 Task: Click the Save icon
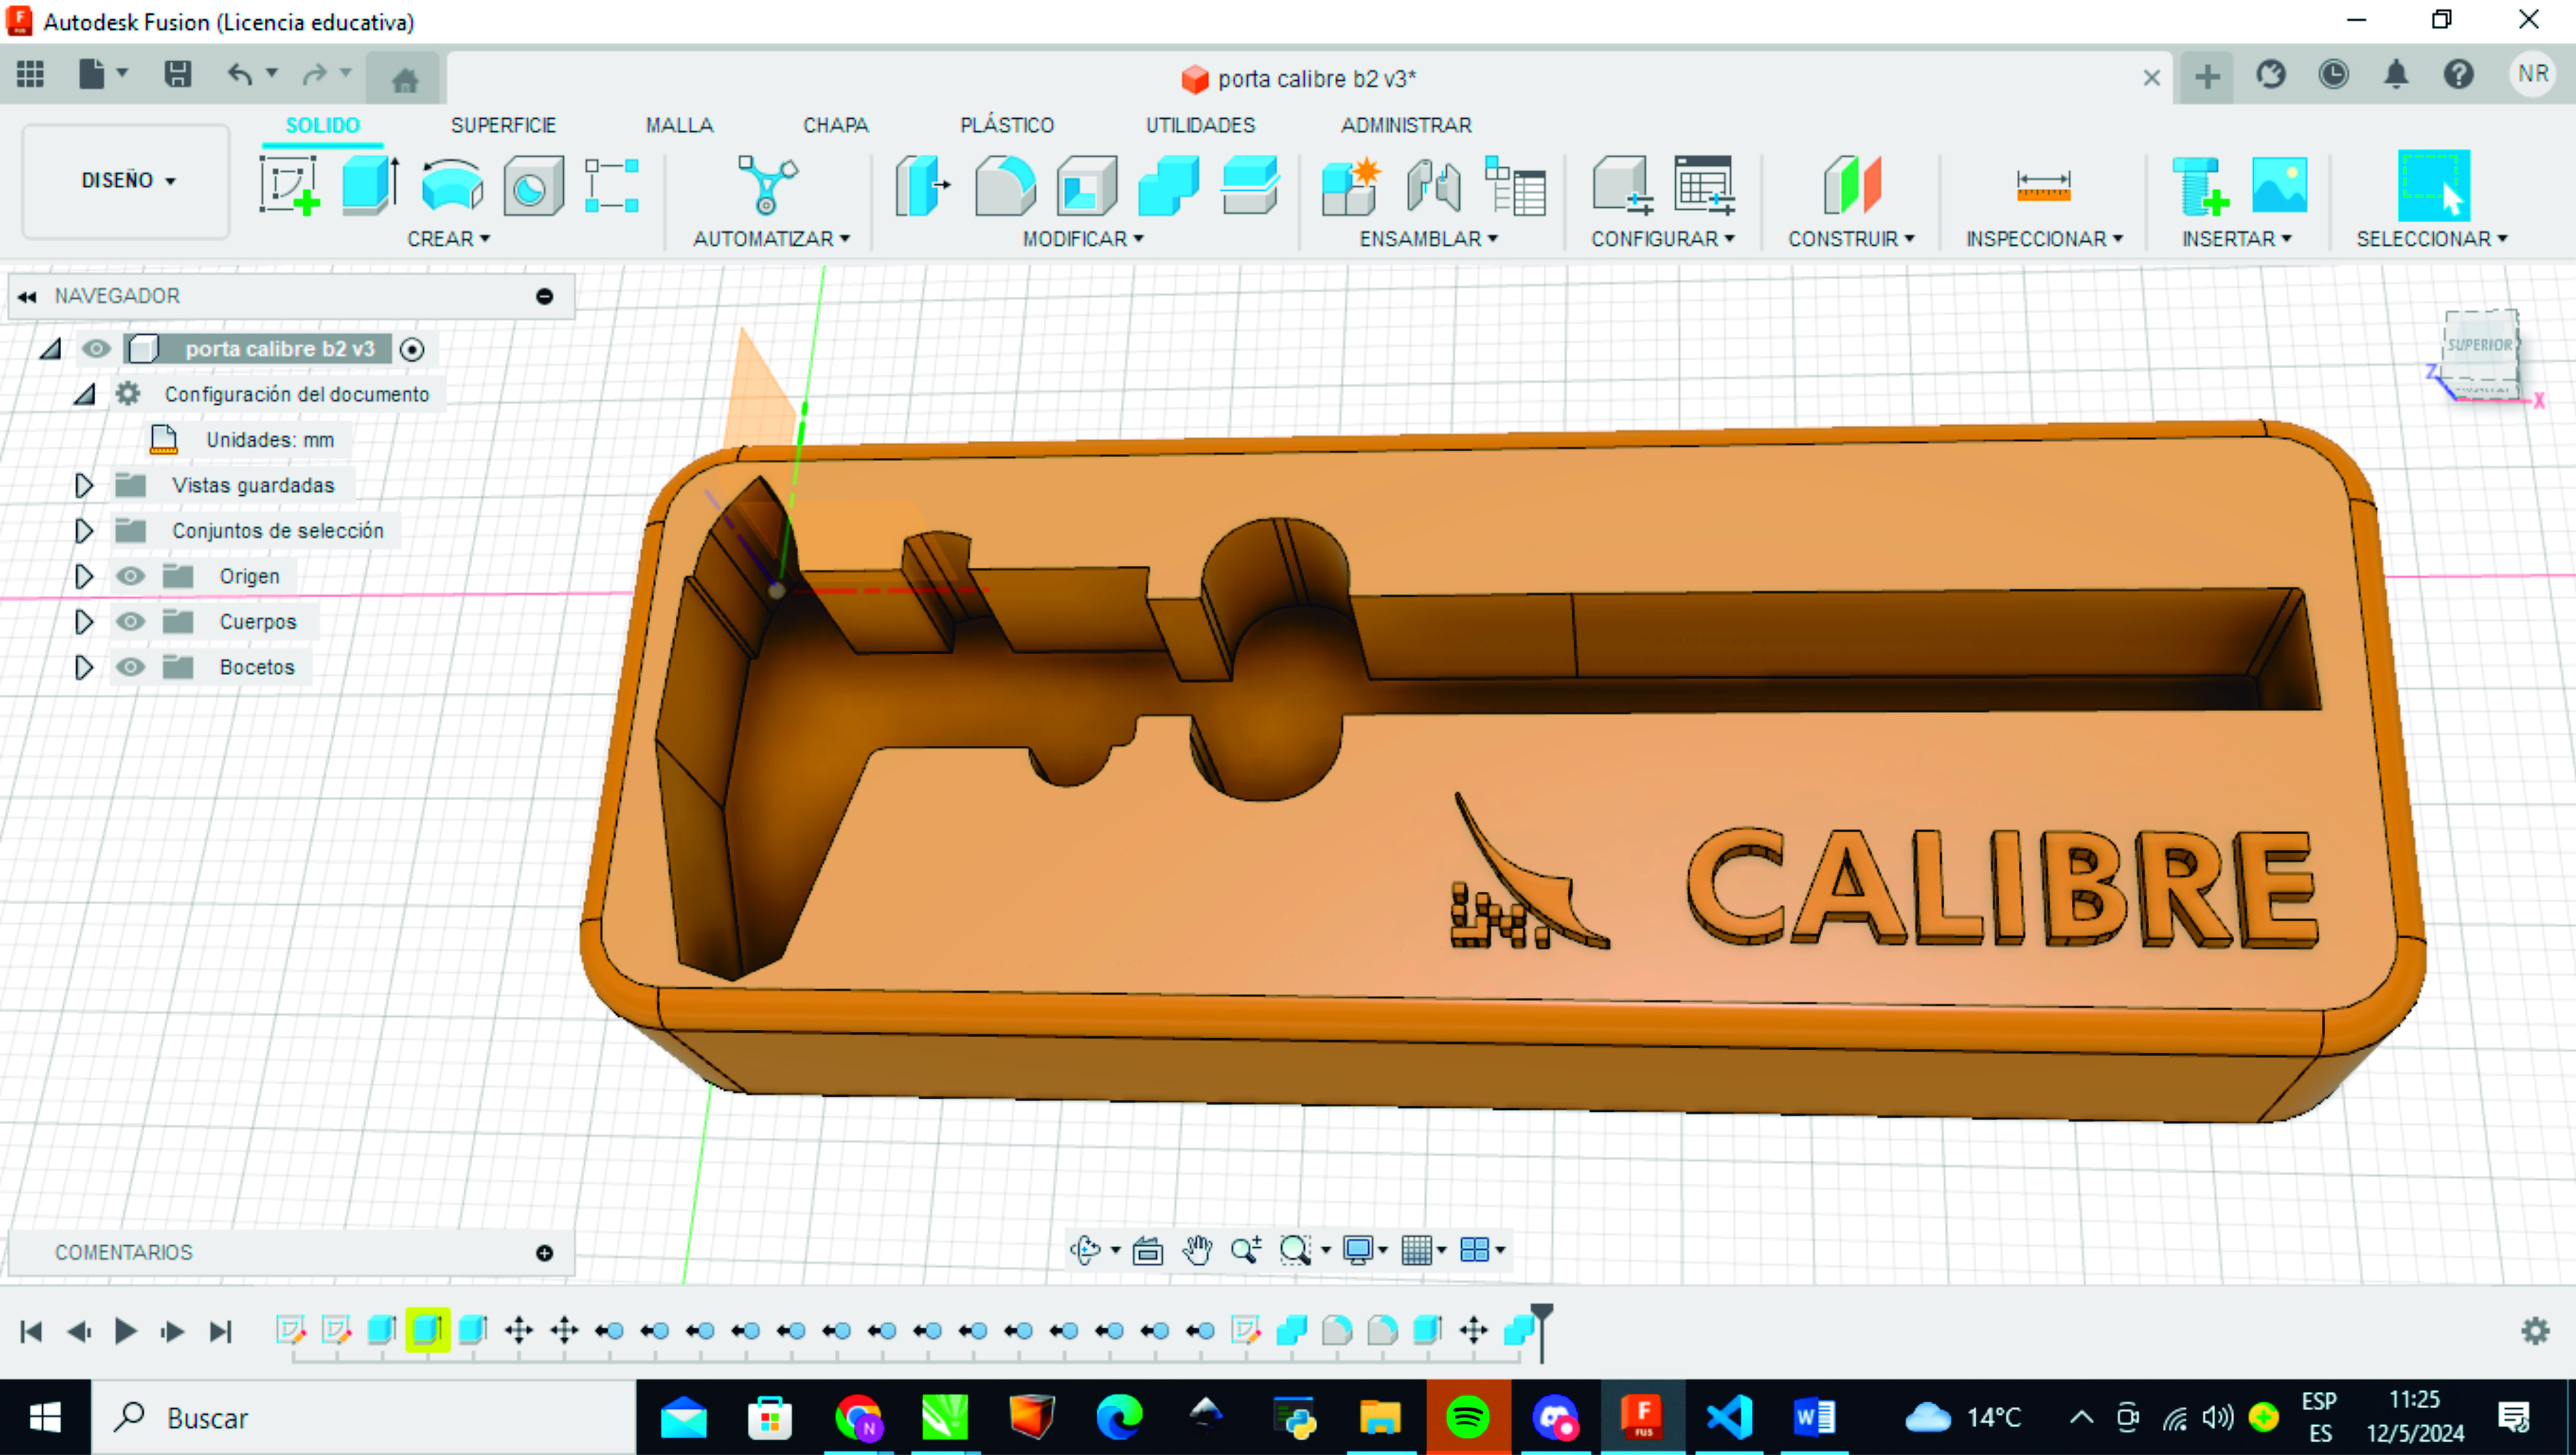[178, 74]
